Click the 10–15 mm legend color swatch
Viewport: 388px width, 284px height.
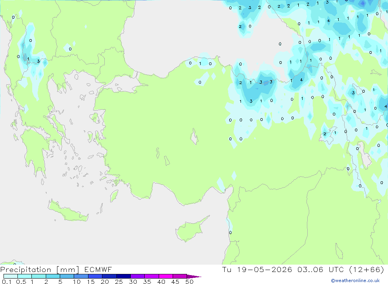point(81,276)
